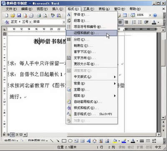The width and height of the screenshot is (167, 151).
Task: Click the Numbering list icon
Action: click(134, 22)
